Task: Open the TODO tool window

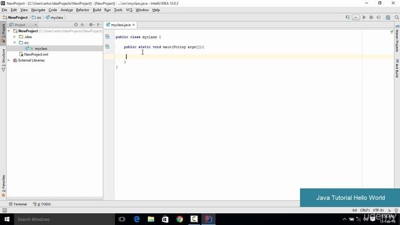Action: click(x=42, y=204)
